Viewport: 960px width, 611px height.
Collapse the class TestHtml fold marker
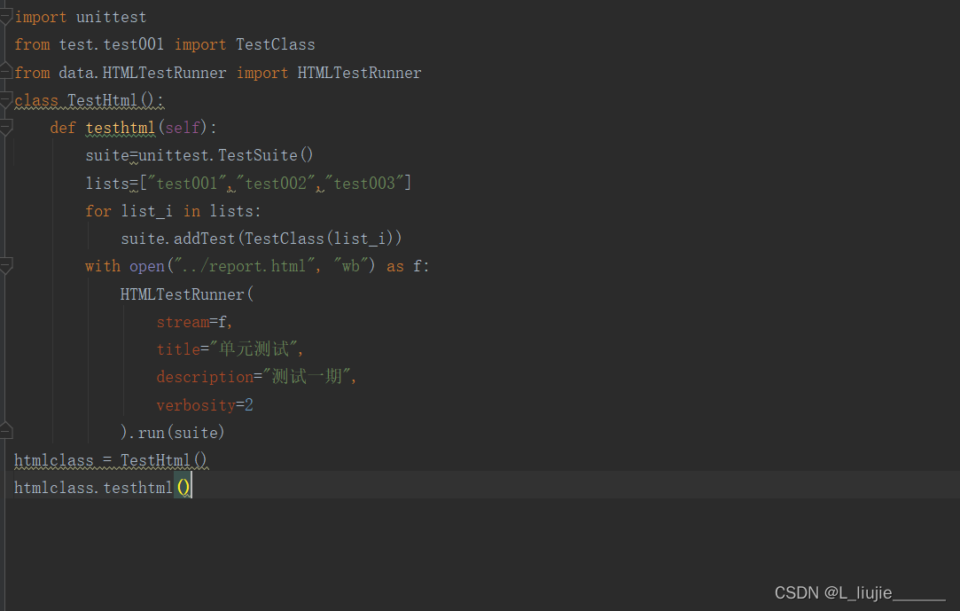[x=5, y=100]
